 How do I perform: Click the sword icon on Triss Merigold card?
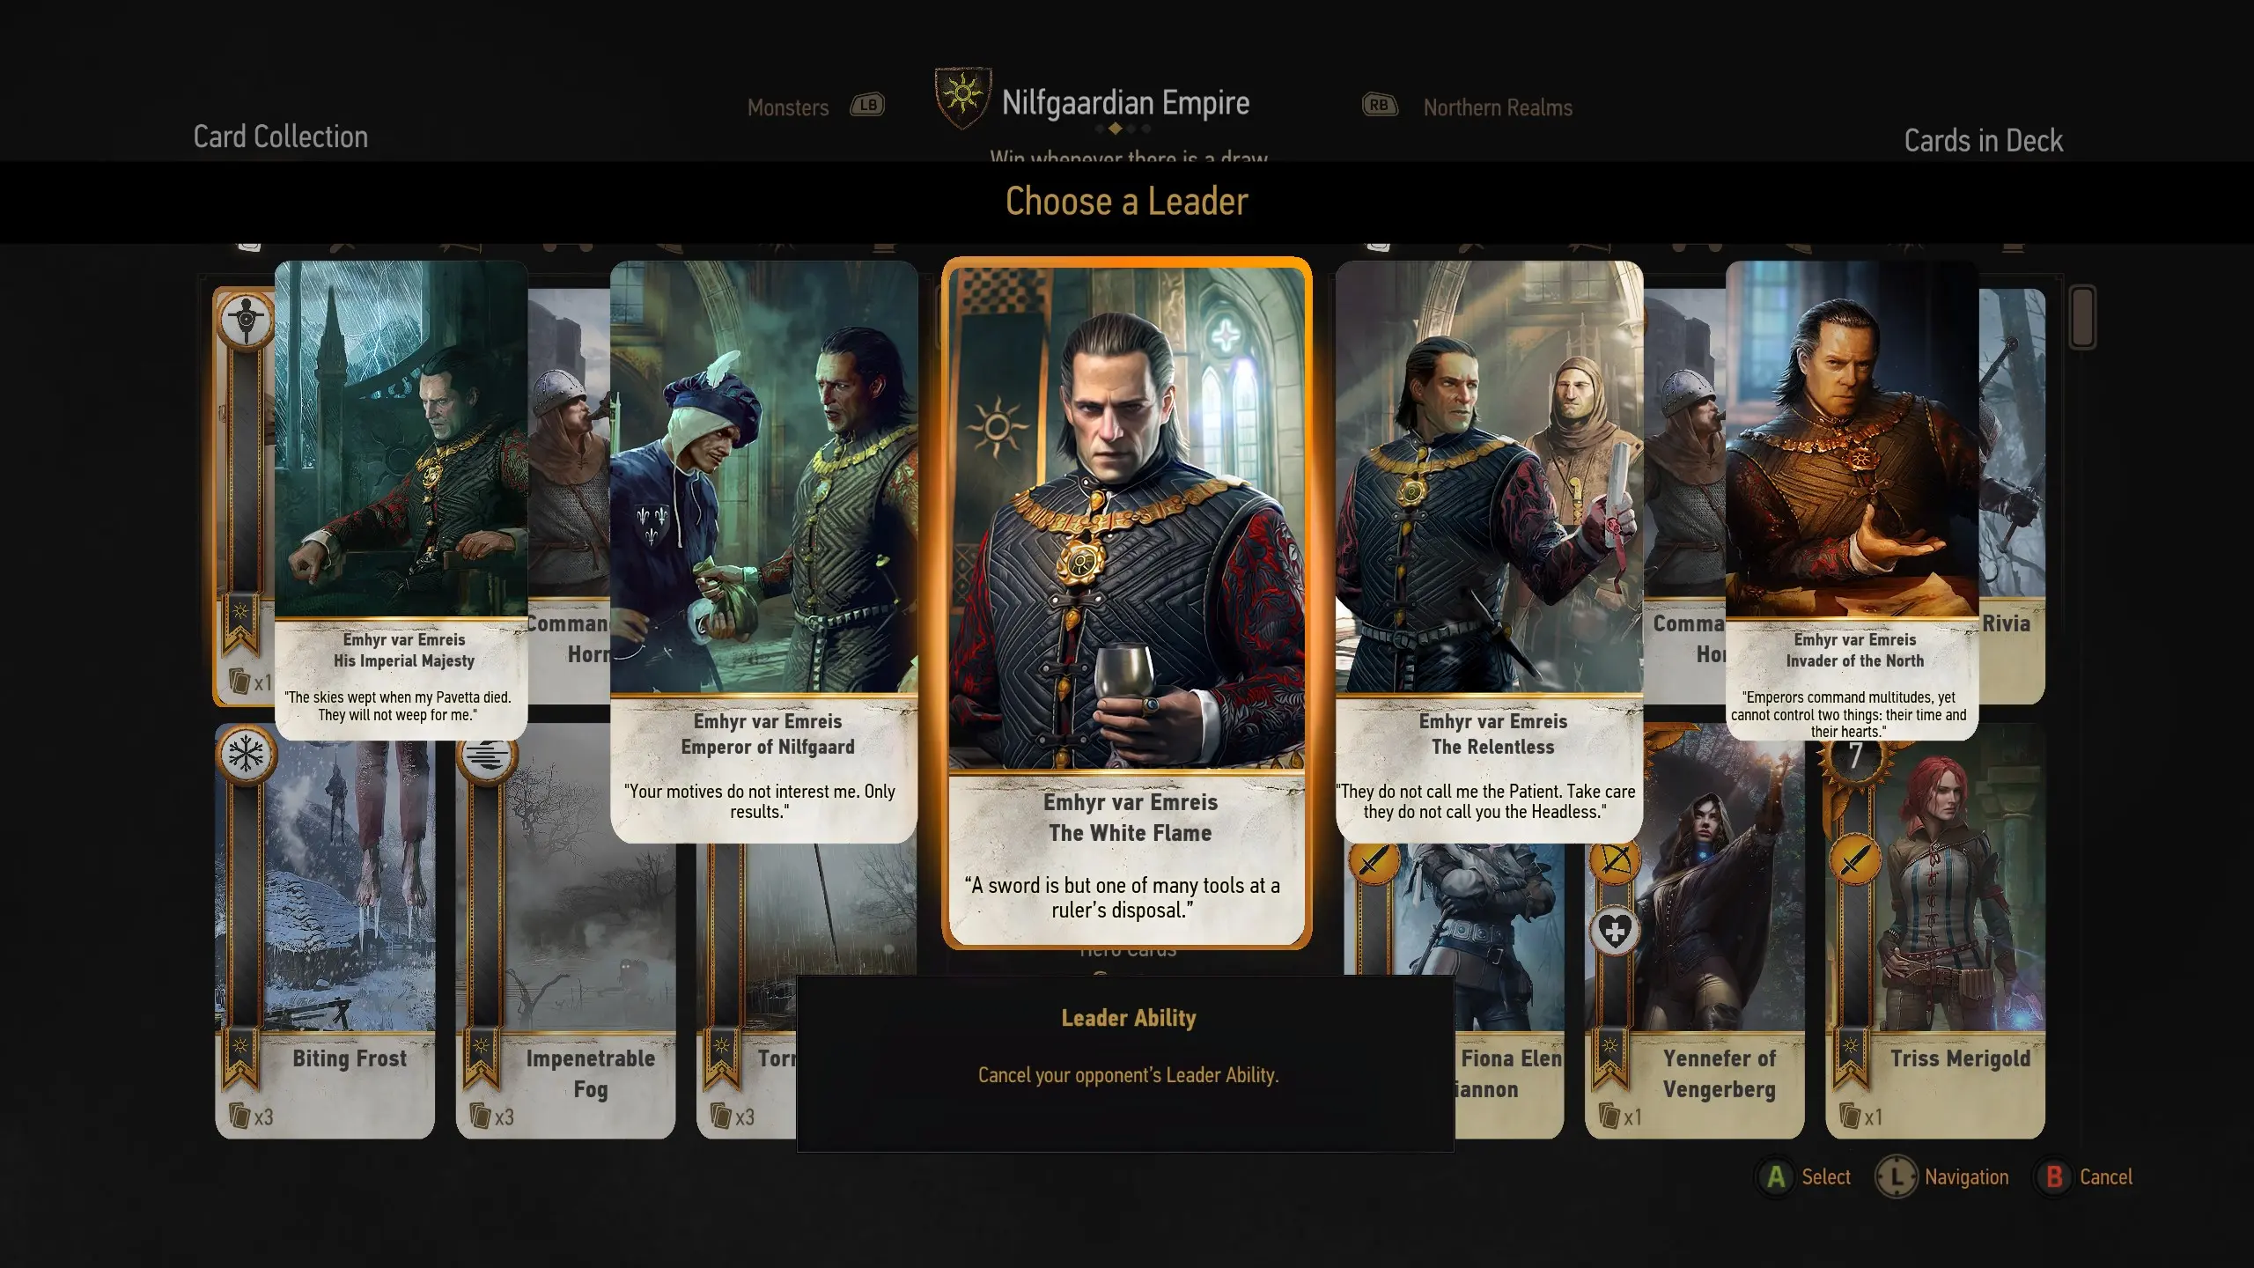[1854, 860]
